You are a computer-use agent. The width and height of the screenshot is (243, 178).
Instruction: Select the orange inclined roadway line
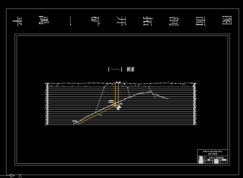97,114
